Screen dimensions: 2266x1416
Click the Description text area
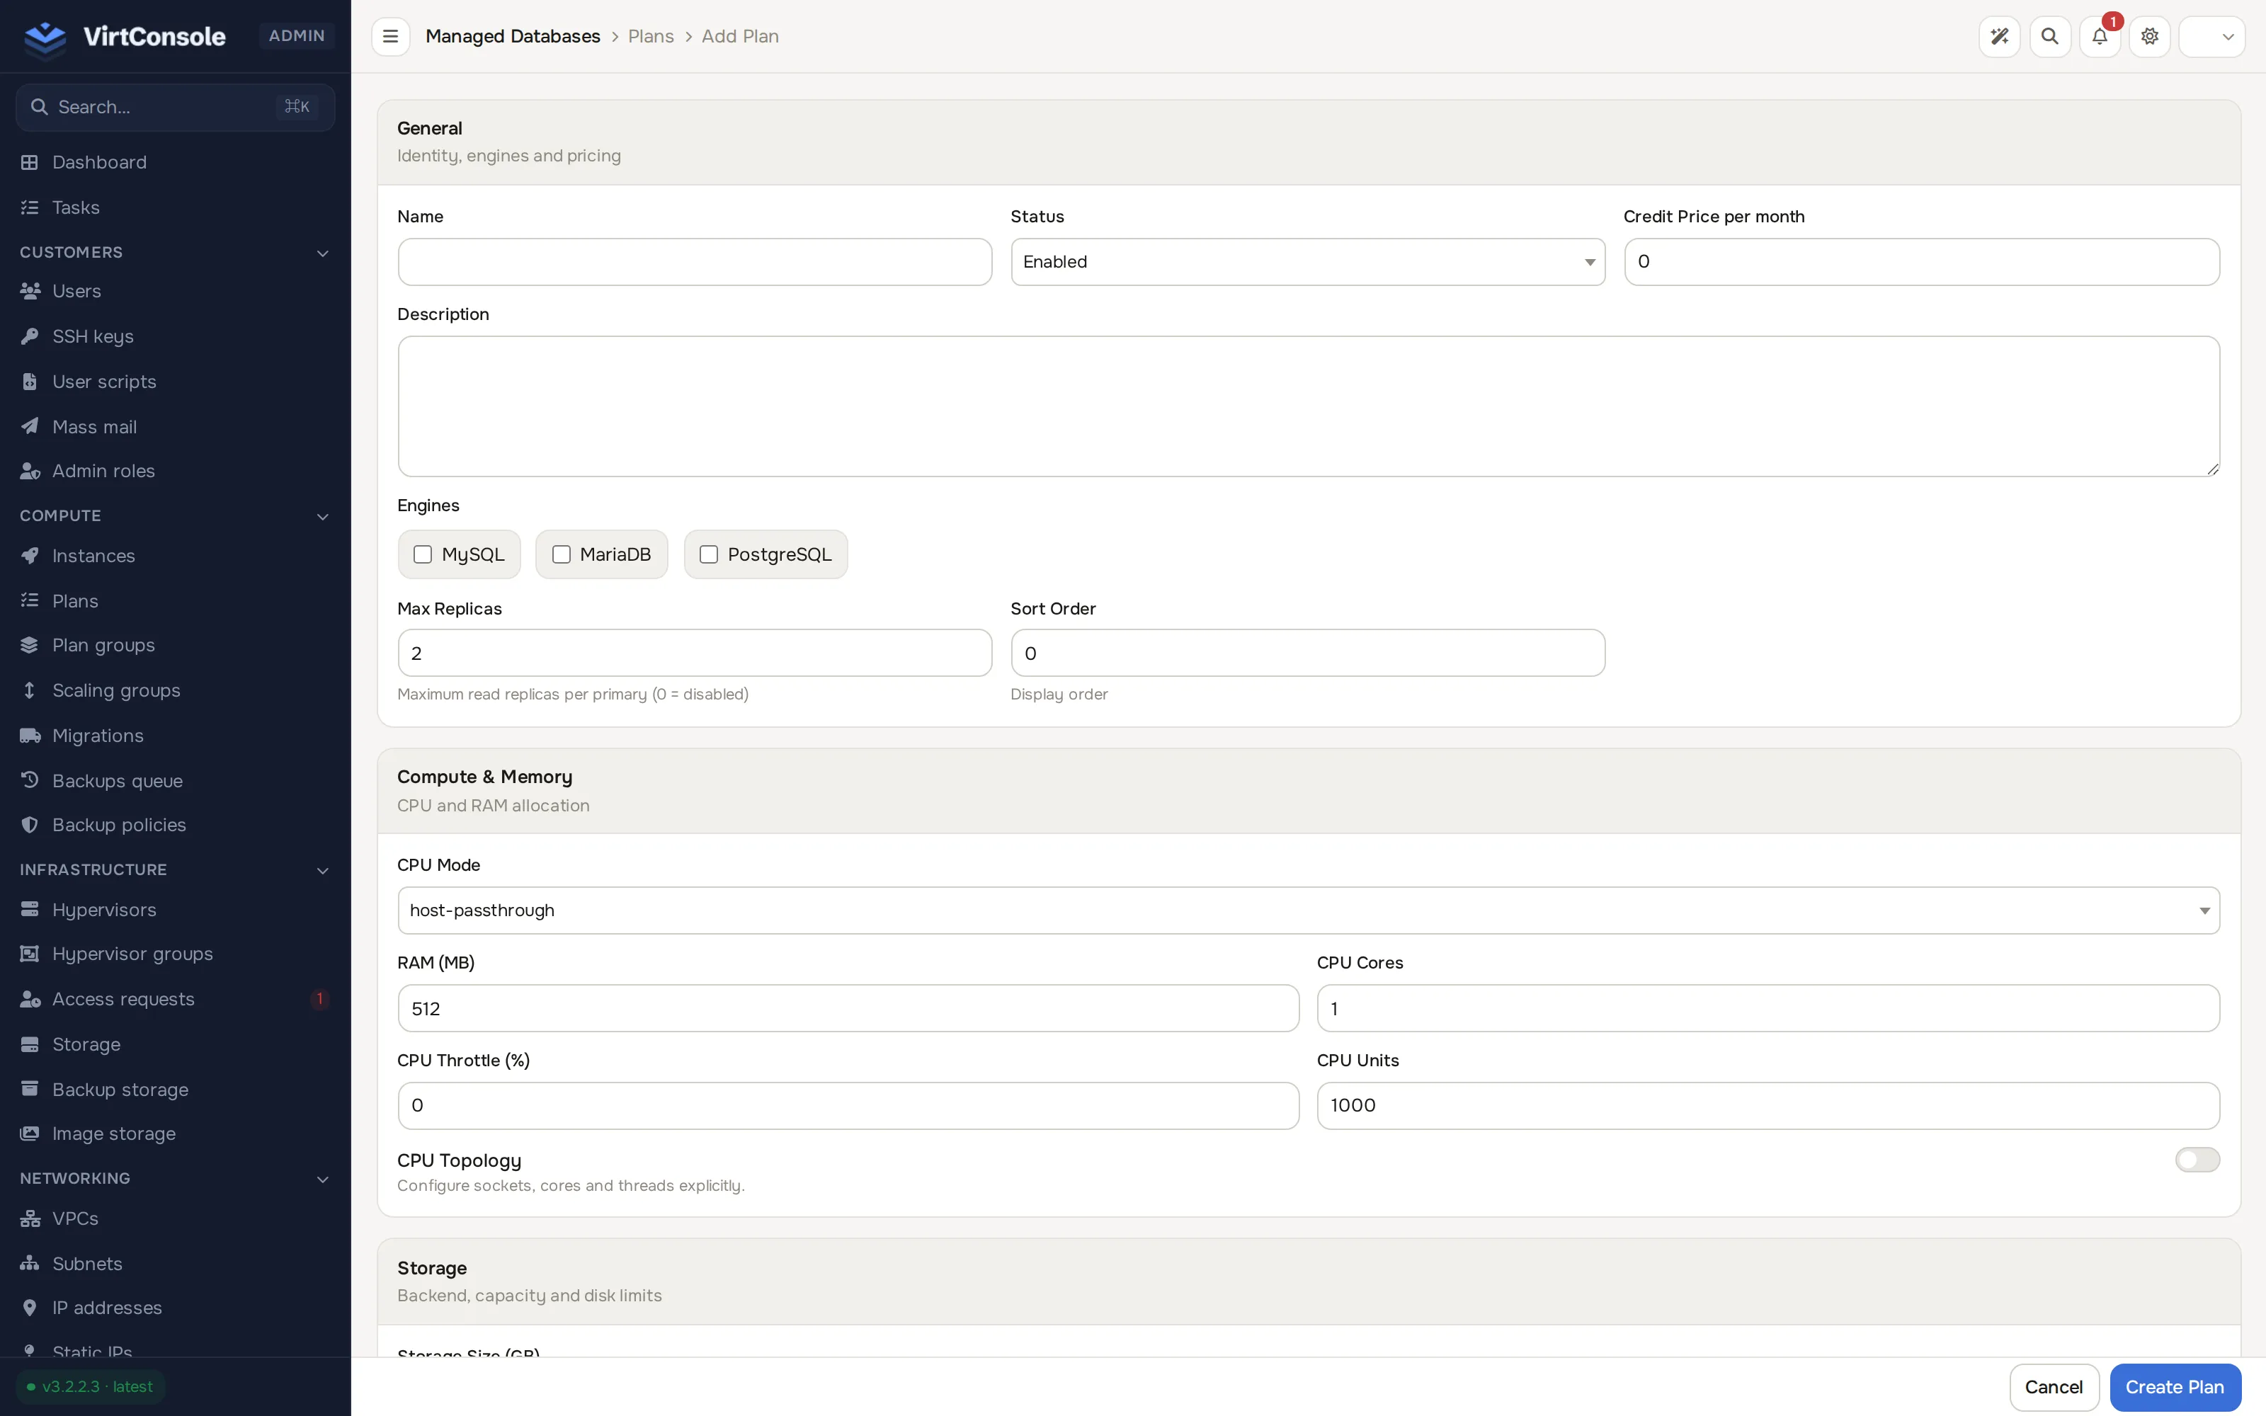point(1308,406)
